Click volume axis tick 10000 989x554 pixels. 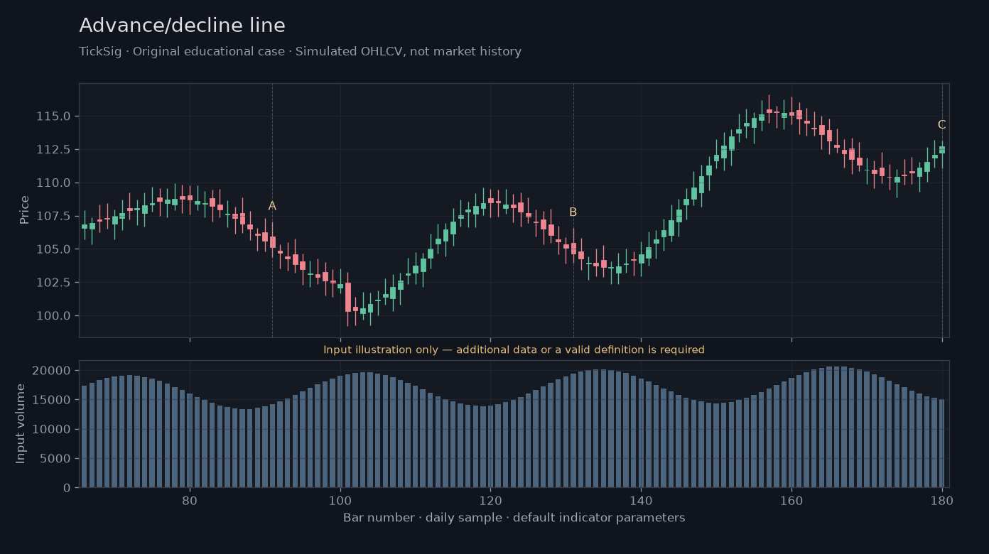pos(53,430)
